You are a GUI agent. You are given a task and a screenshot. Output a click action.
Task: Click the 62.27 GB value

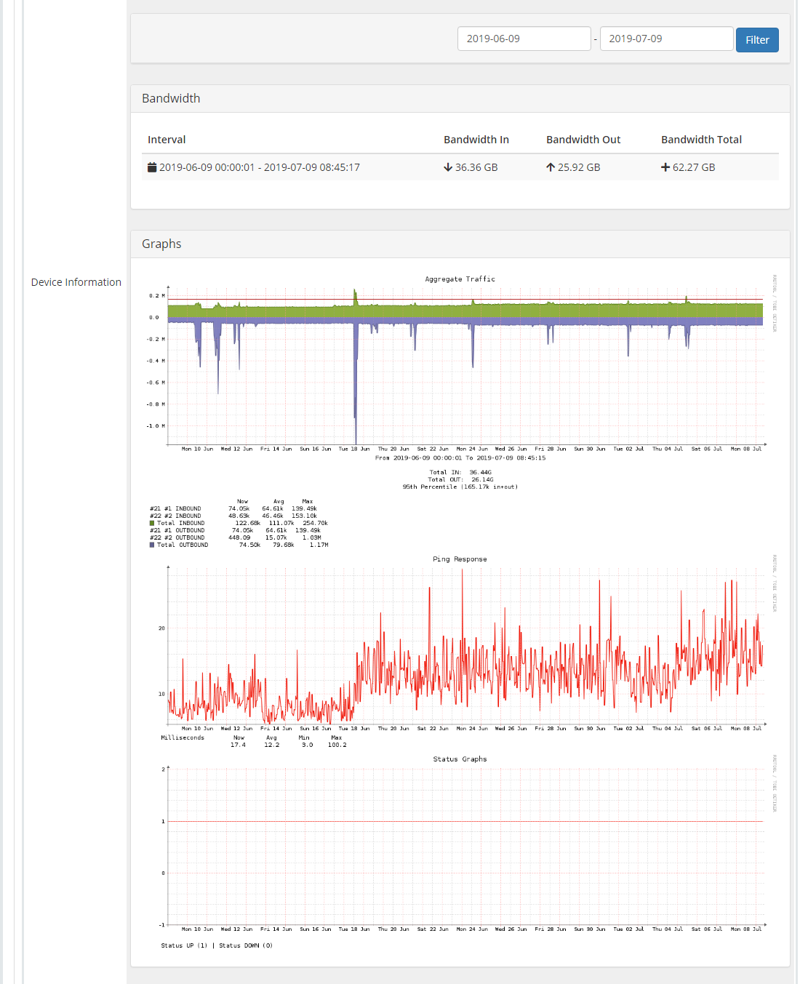coord(694,167)
